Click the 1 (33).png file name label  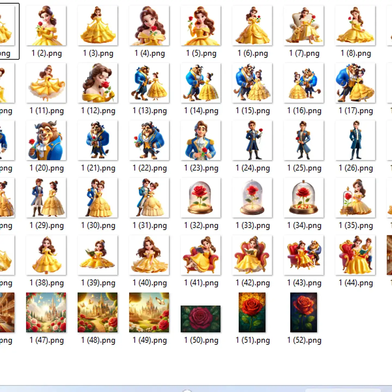pos(253,225)
